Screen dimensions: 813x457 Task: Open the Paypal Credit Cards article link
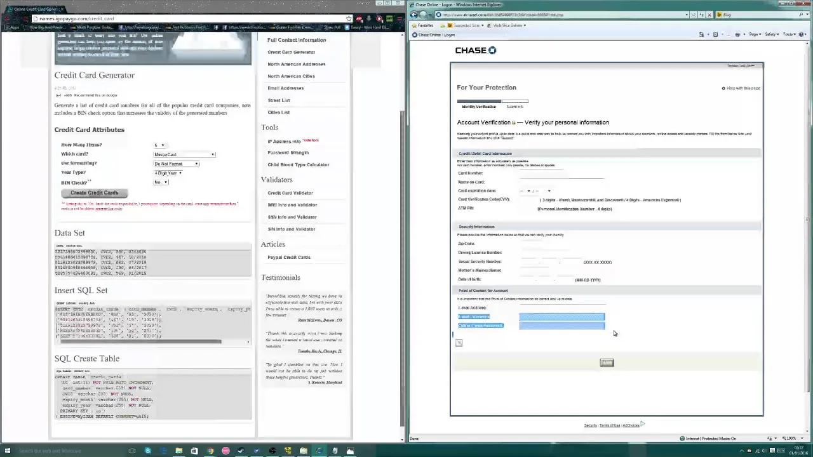289,258
